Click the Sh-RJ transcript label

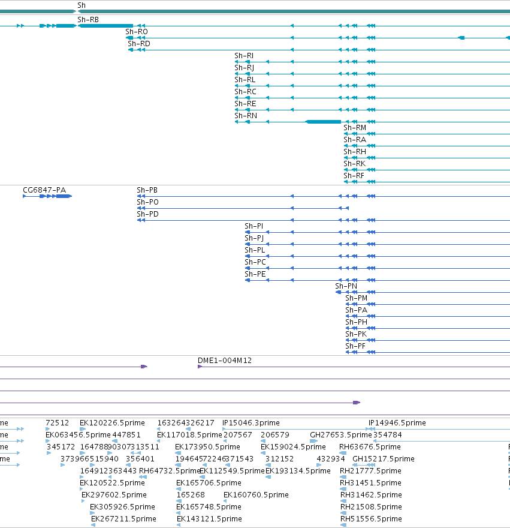coord(245,68)
